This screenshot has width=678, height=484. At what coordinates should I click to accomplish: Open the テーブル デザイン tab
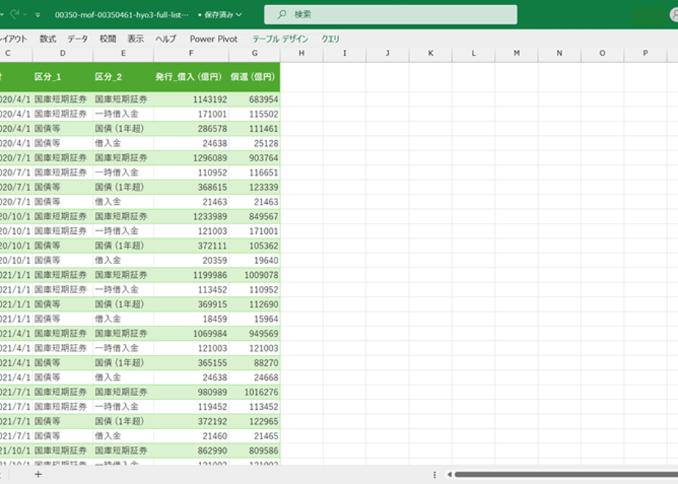(280, 39)
